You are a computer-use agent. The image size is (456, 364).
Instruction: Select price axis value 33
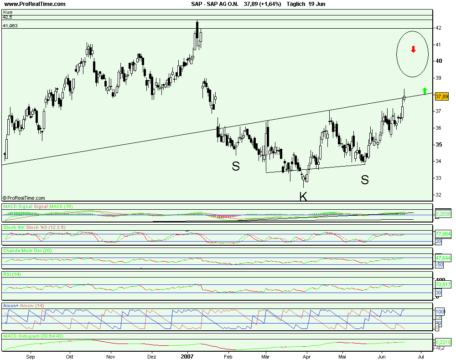439,178
